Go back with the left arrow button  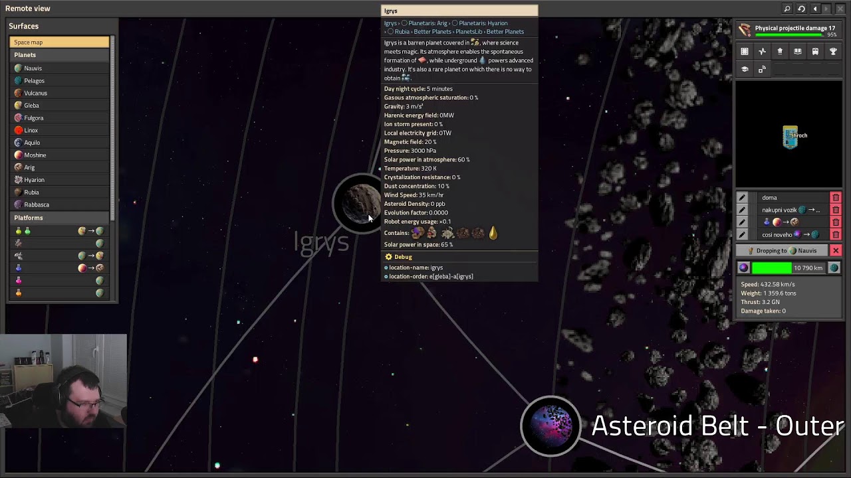(815, 9)
